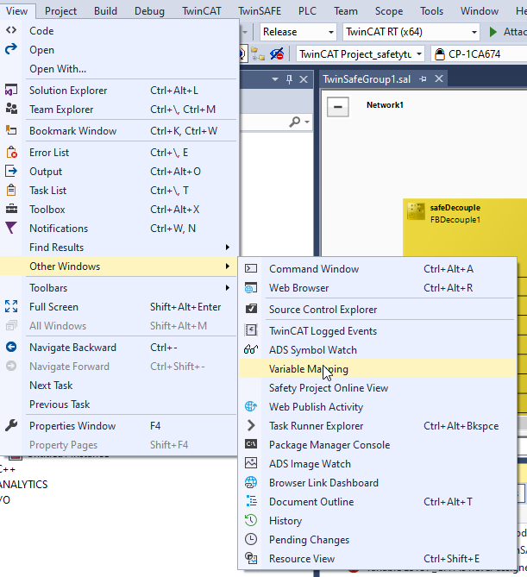Close the TwinSafeGroup1.sal tab
This screenshot has height=577, width=527.
tap(439, 78)
